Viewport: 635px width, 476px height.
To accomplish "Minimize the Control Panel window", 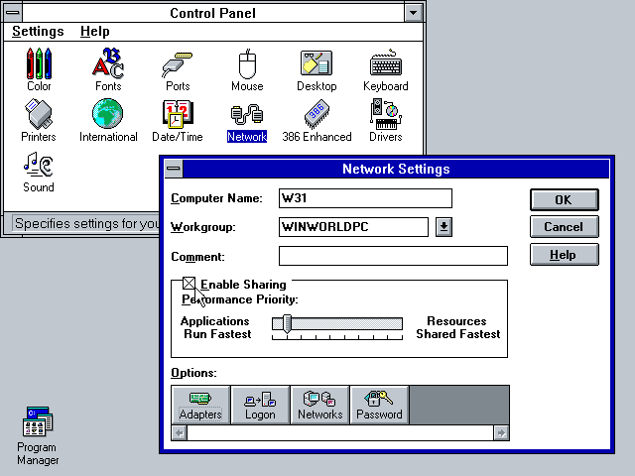I will (413, 13).
